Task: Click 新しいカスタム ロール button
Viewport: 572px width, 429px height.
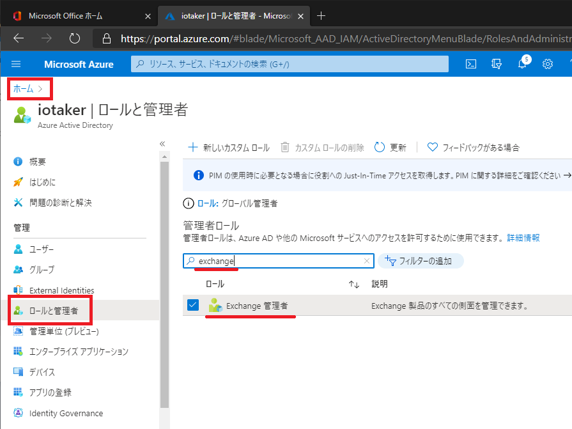Action: pos(229,147)
